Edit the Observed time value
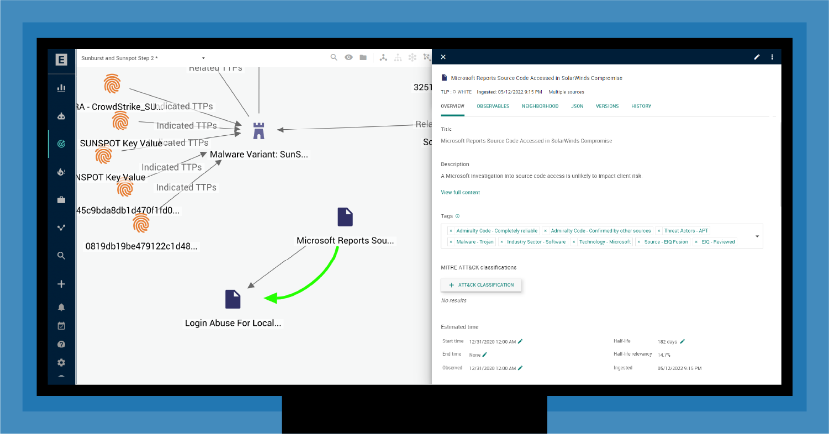This screenshot has width=829, height=434. tap(520, 368)
